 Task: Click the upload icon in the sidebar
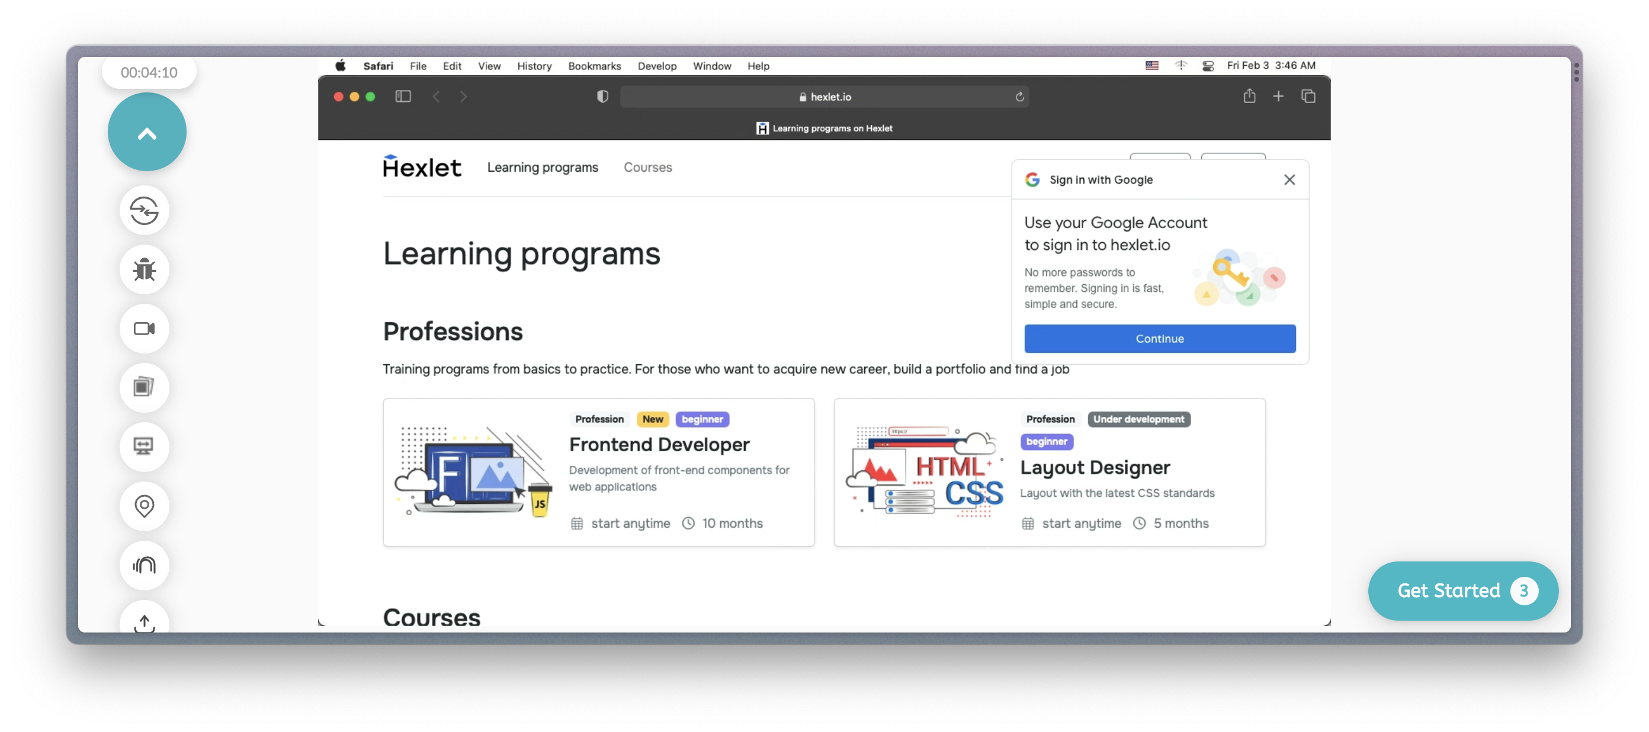144,621
